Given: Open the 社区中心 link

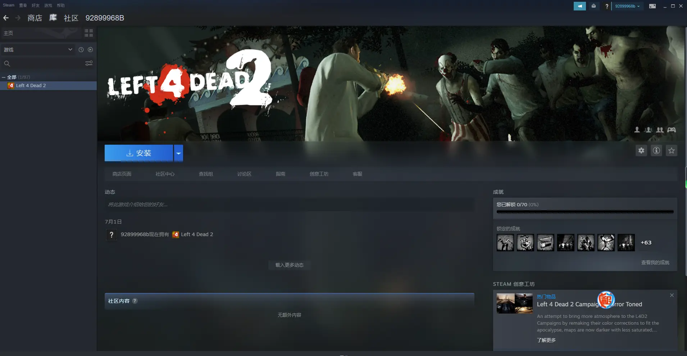Looking at the screenshot, I should (165, 174).
